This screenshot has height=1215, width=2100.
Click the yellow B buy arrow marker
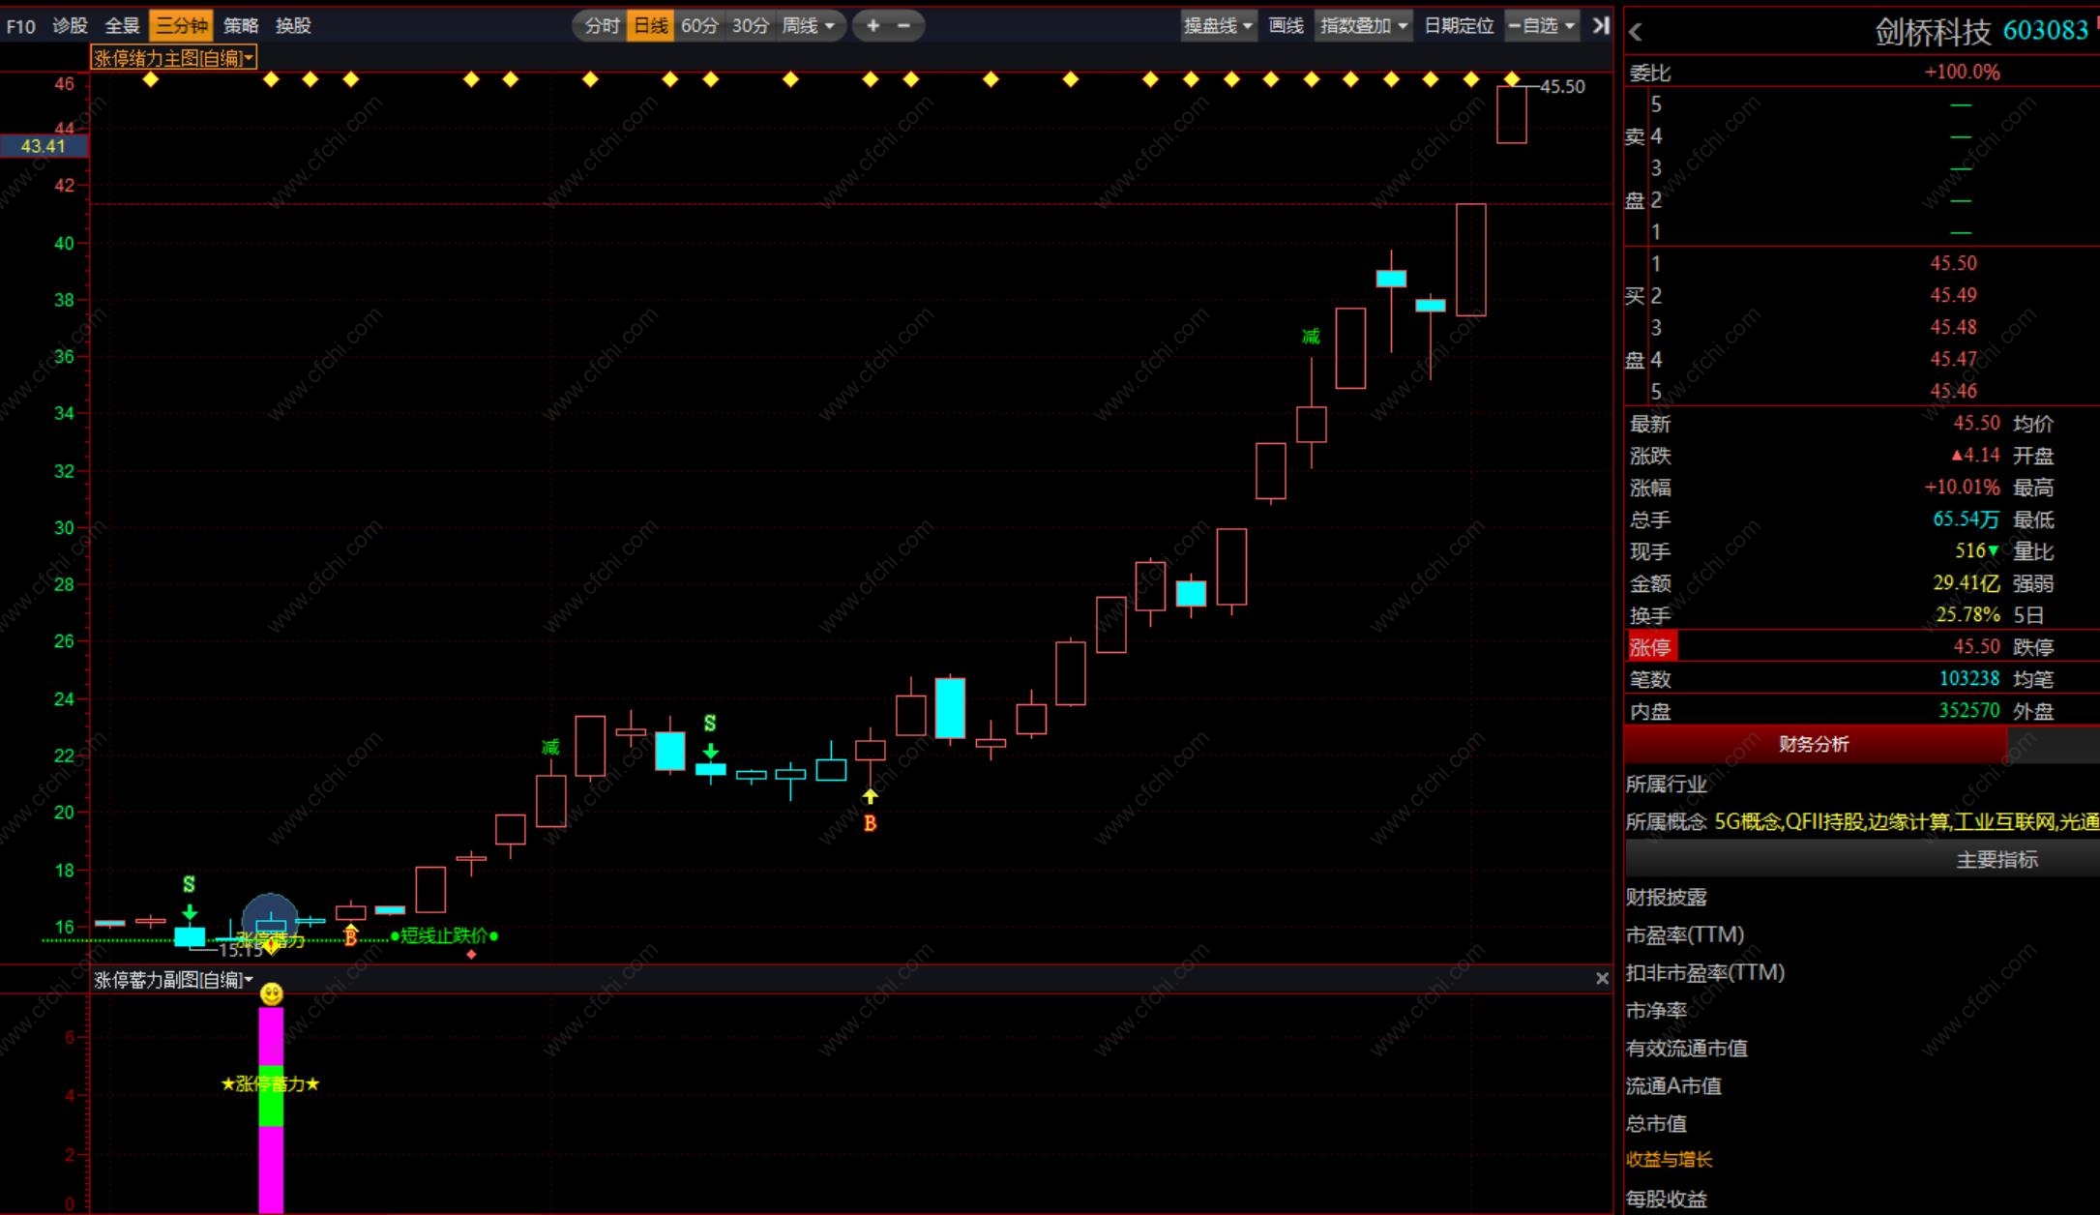tap(870, 797)
